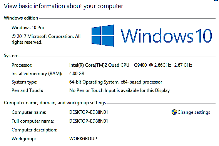This screenshot has width=219, height=146.
Task: Click the Change settings link
Action: [194, 112]
